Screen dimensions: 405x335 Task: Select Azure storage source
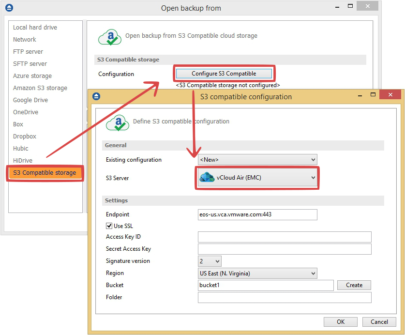[x=32, y=76]
